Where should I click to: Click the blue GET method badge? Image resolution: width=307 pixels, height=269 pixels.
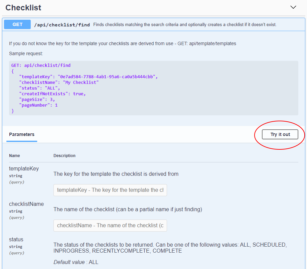pos(17,24)
